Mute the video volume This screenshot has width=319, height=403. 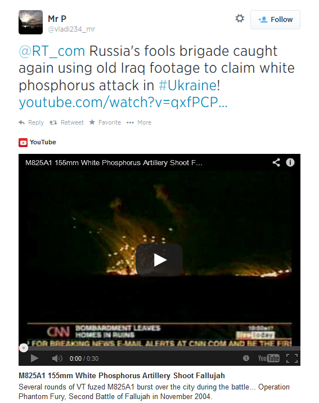(x=57, y=358)
